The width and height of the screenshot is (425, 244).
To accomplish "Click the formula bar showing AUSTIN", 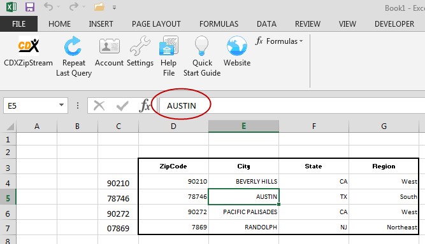I will (292, 105).
